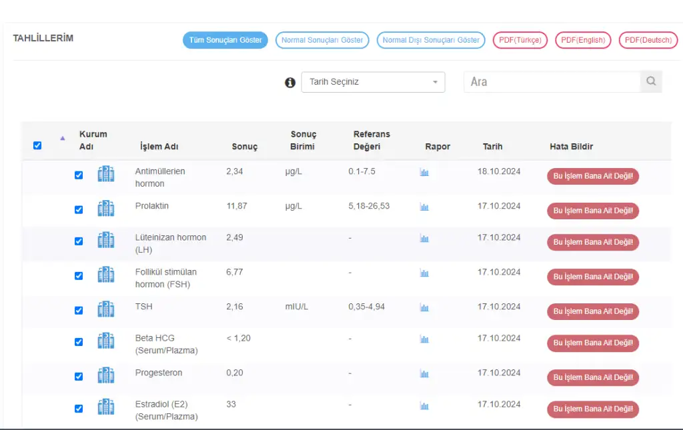The image size is (683, 430).
Task: Open the Tarih Seçiniz date dropdown
Action: [373, 82]
